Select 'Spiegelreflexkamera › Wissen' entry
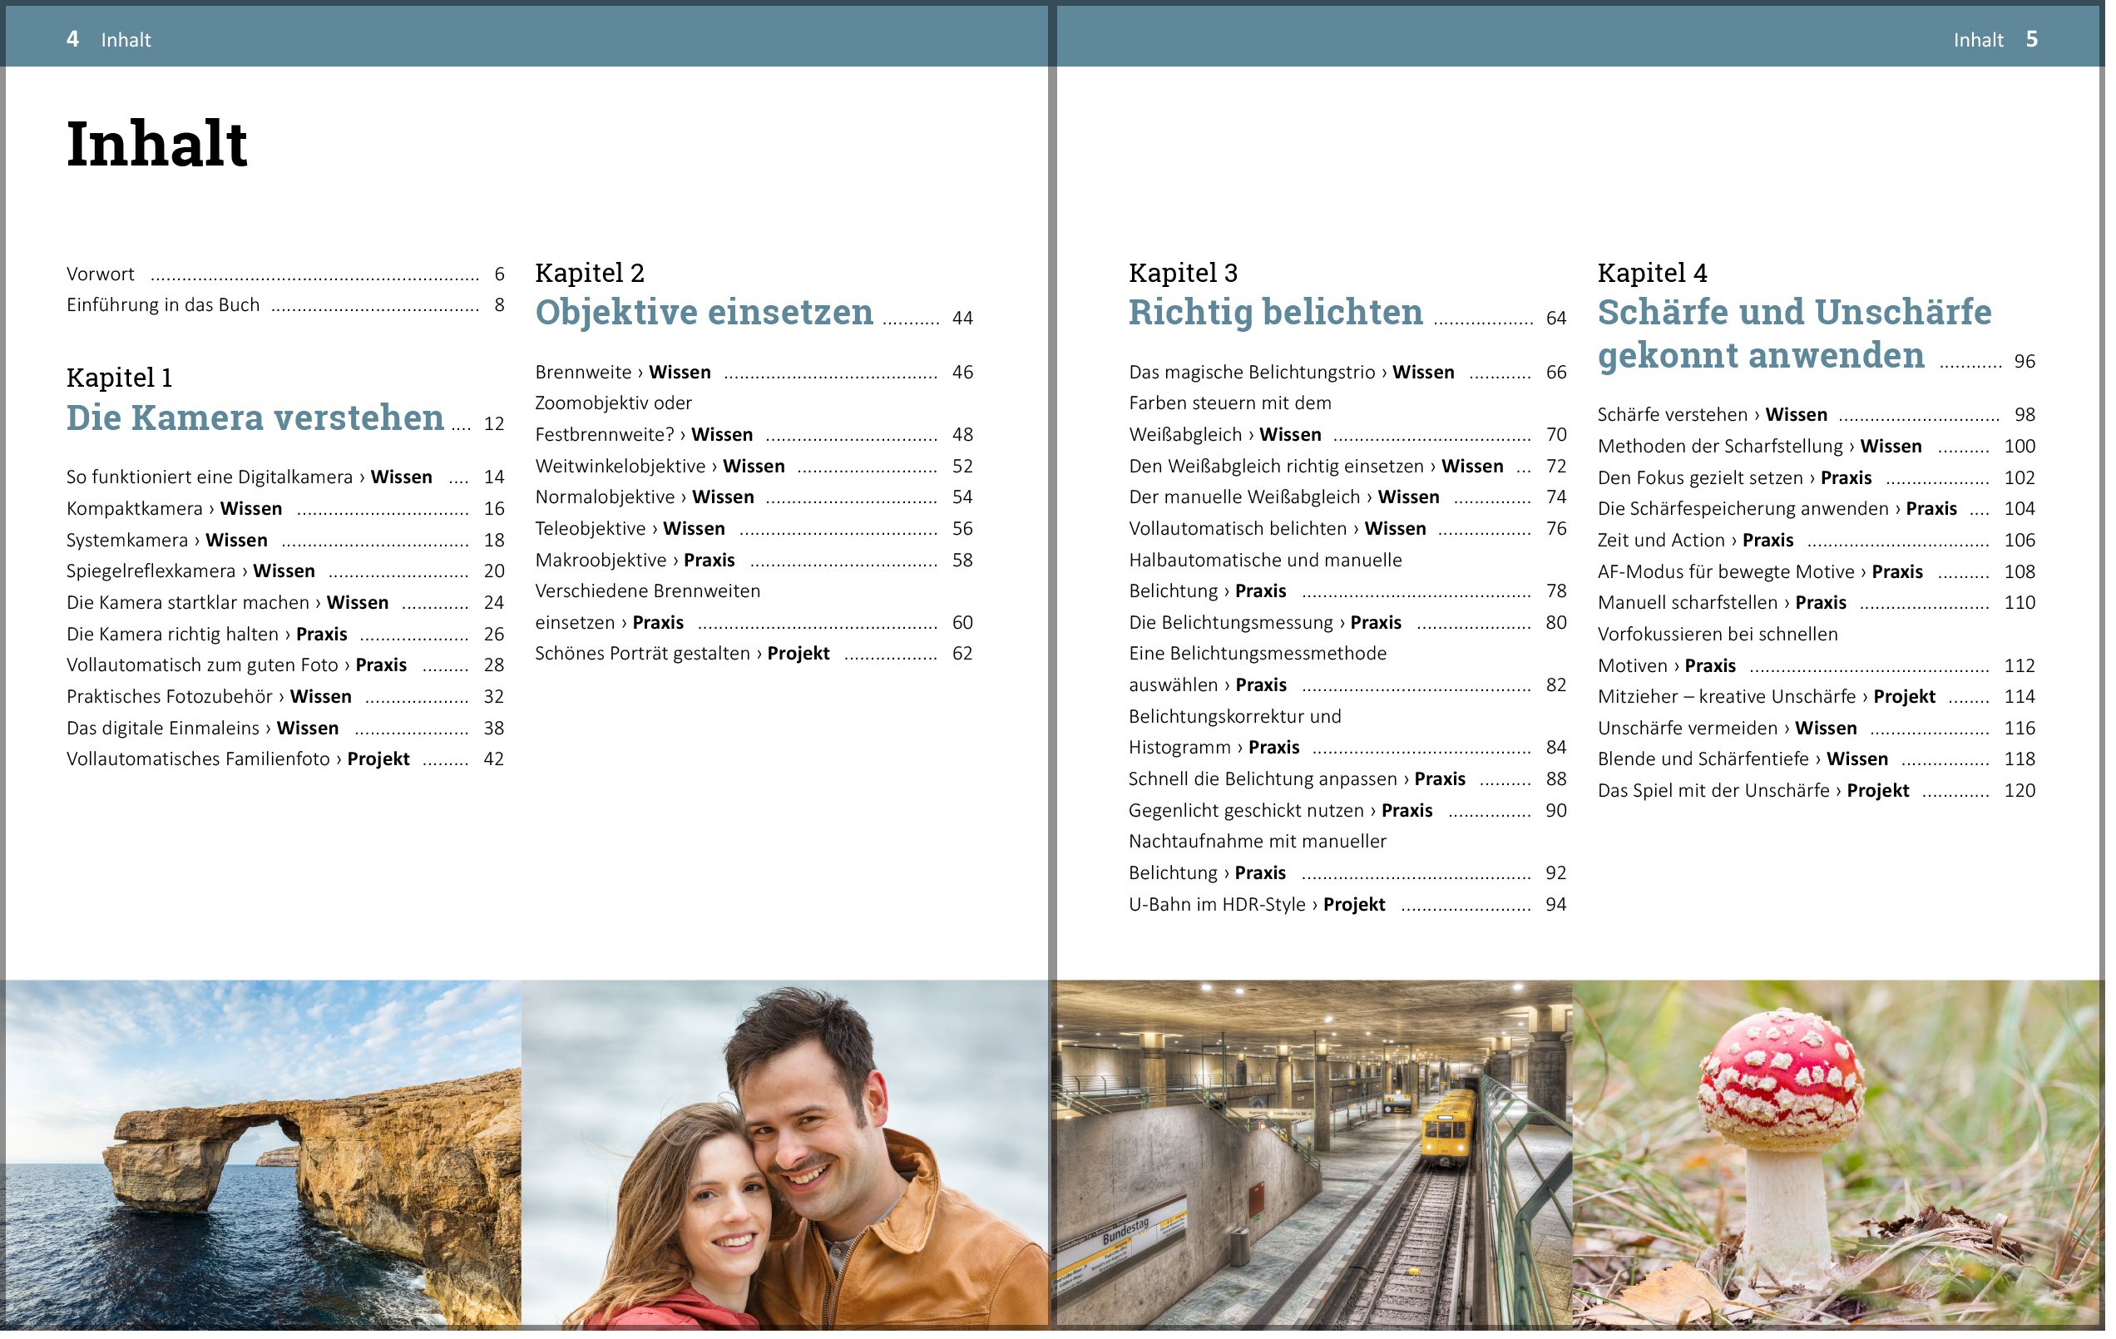This screenshot has width=2116, height=1339. tap(285, 571)
